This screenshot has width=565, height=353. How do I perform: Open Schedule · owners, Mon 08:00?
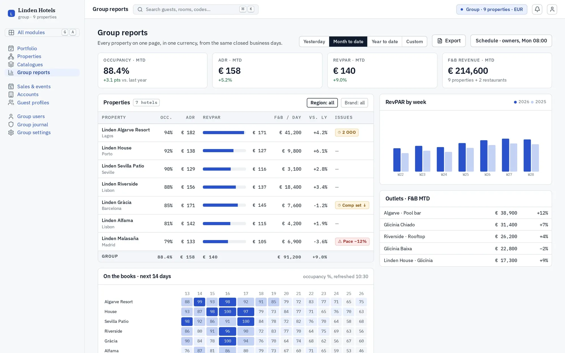511,41
